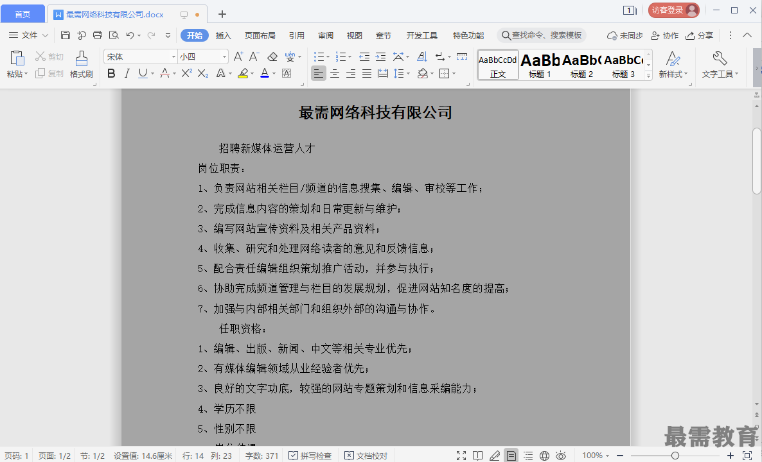
Task: Expand numbered list options arrow
Action: pos(350,56)
